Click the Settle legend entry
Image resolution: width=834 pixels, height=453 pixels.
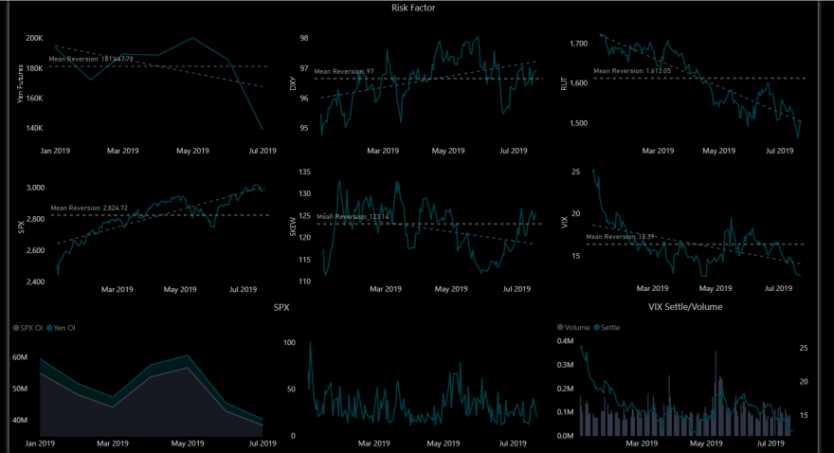click(607, 328)
